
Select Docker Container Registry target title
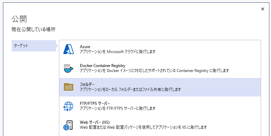[102, 66]
